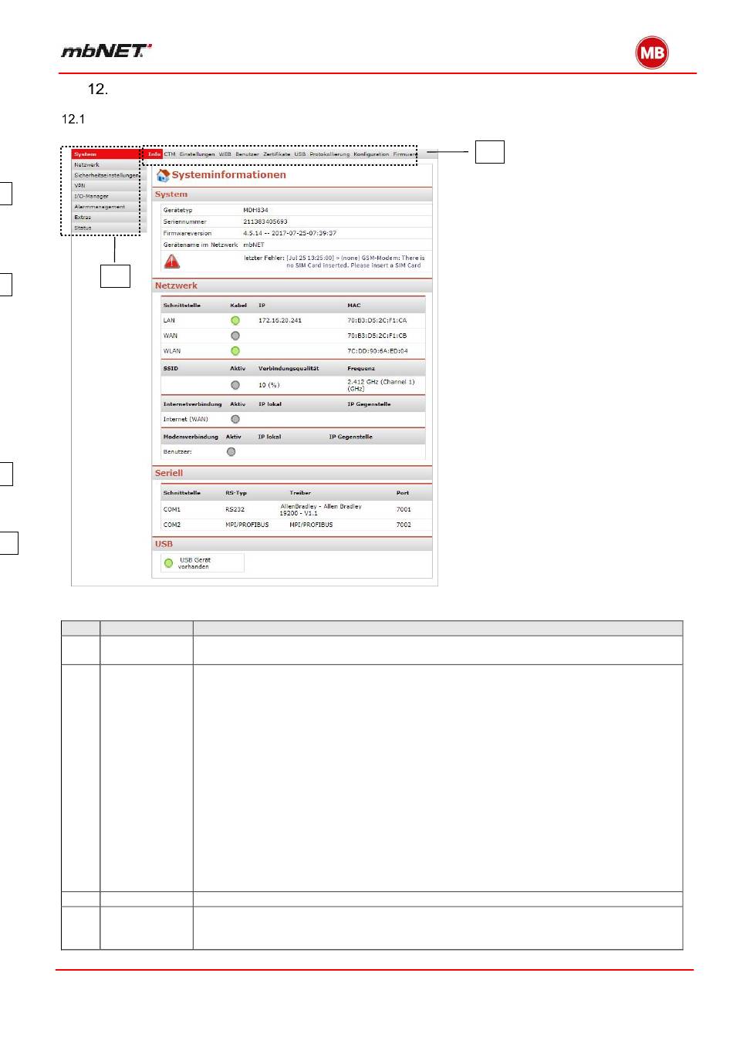Click the COM1 interface label
This screenshot has height=1037, width=733.
(172, 509)
